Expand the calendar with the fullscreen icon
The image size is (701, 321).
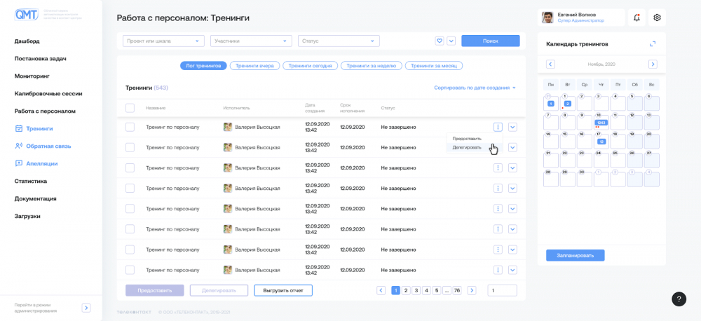pyautogui.click(x=653, y=44)
